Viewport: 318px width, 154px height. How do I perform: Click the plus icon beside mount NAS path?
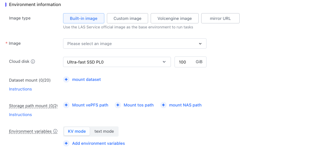coord(163,105)
